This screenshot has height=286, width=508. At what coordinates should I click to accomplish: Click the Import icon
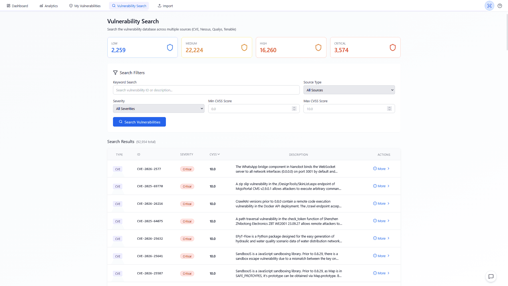160,5
